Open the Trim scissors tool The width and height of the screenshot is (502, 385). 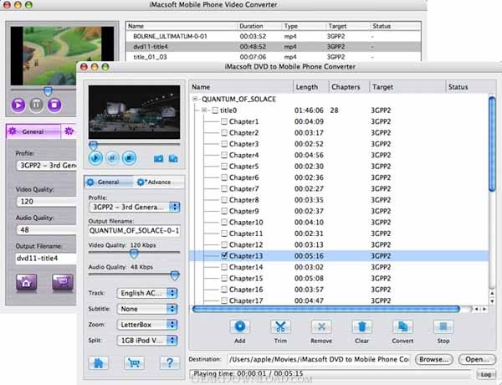(x=280, y=327)
